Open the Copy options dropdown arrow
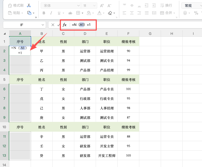This screenshot has width=202, height=167. coord(34,13)
